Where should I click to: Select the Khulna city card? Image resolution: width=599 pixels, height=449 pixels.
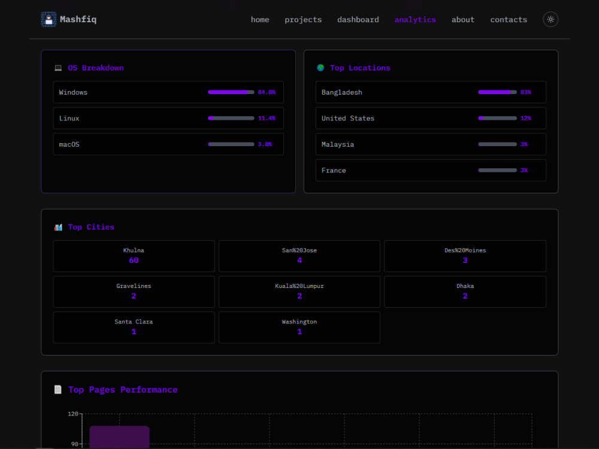[x=134, y=256]
